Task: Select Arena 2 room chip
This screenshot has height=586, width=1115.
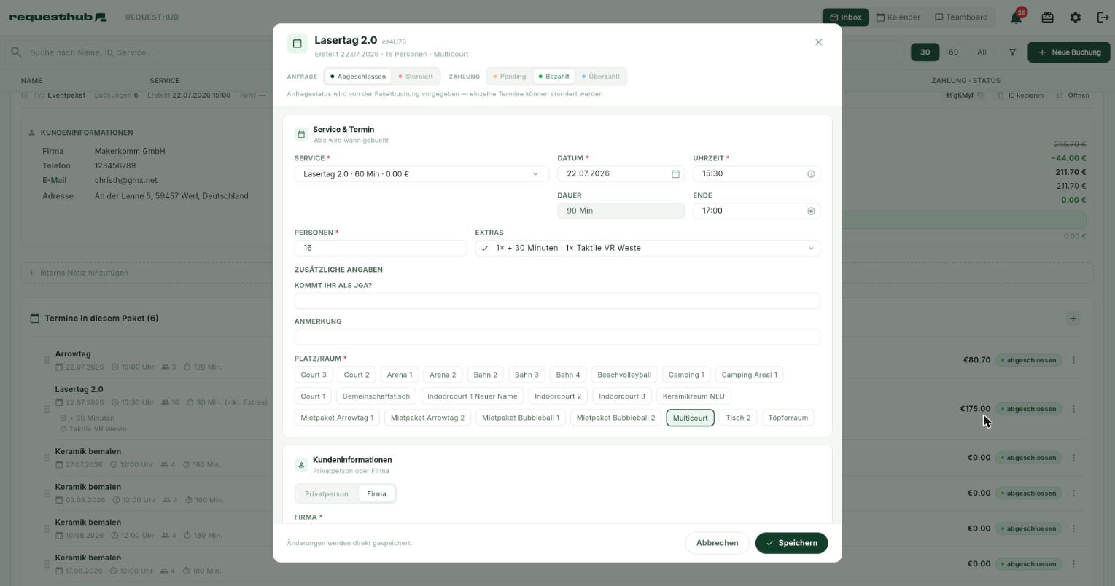Action: [x=443, y=375]
